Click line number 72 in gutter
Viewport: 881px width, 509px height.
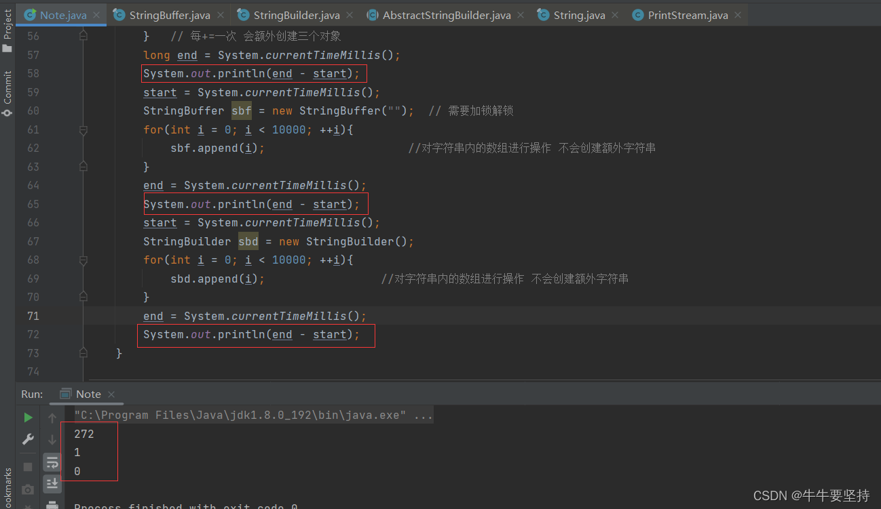click(33, 334)
